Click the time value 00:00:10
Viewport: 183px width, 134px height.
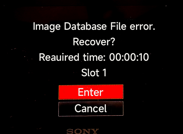click(129, 57)
